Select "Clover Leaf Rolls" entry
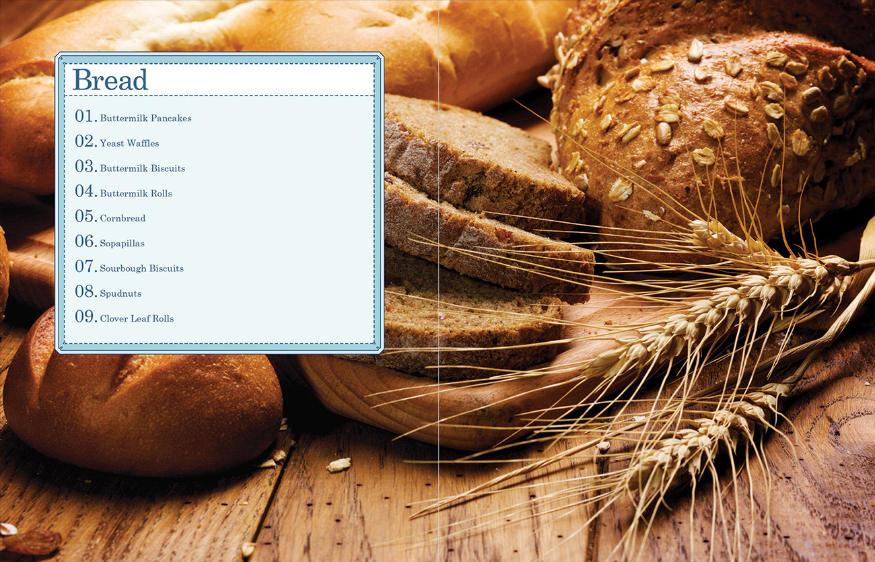 pyautogui.click(x=124, y=317)
